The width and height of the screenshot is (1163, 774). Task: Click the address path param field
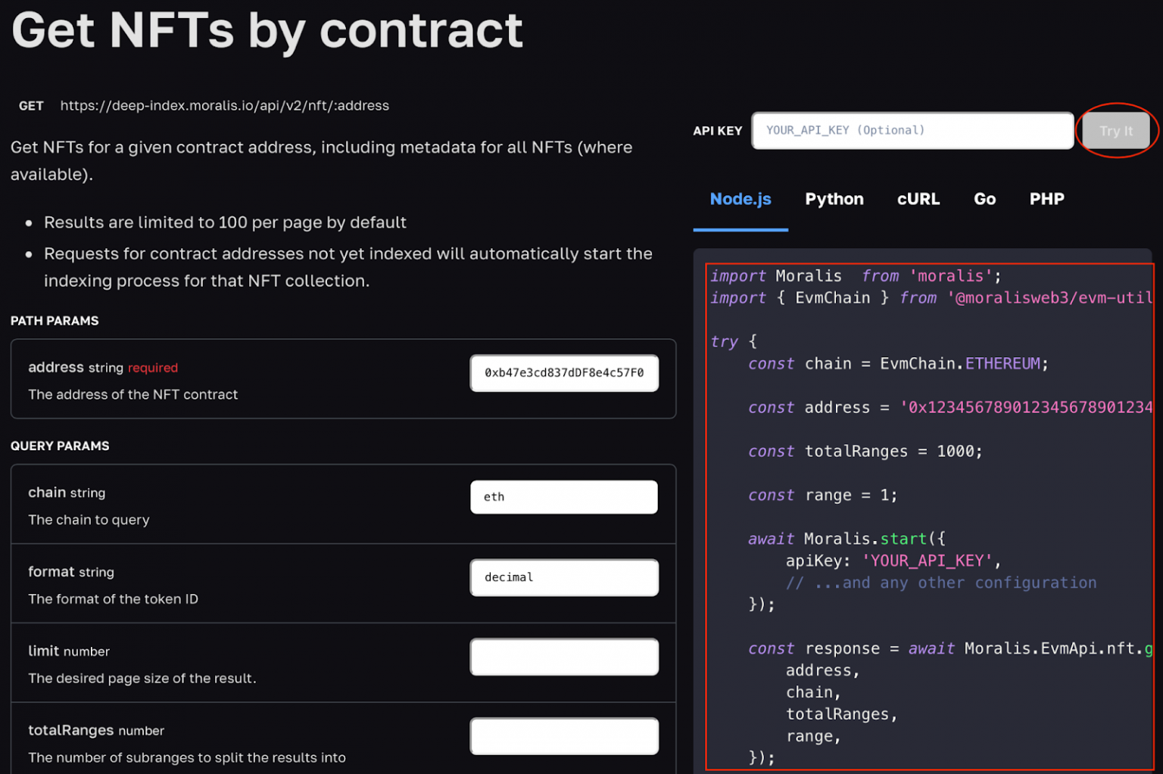563,373
